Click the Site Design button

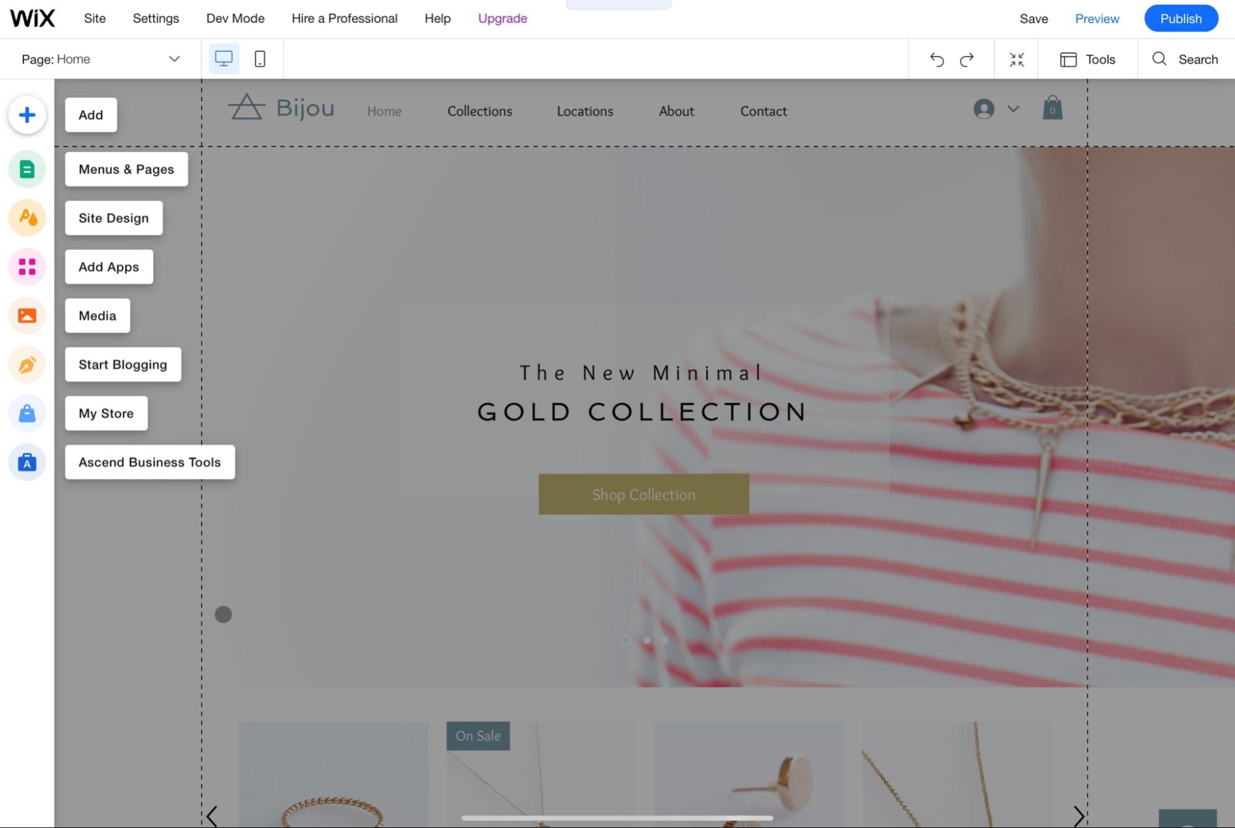point(114,217)
